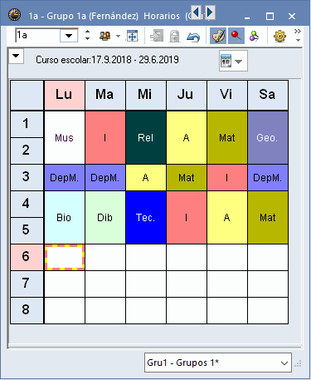Toggle the red pin icon

[236, 36]
